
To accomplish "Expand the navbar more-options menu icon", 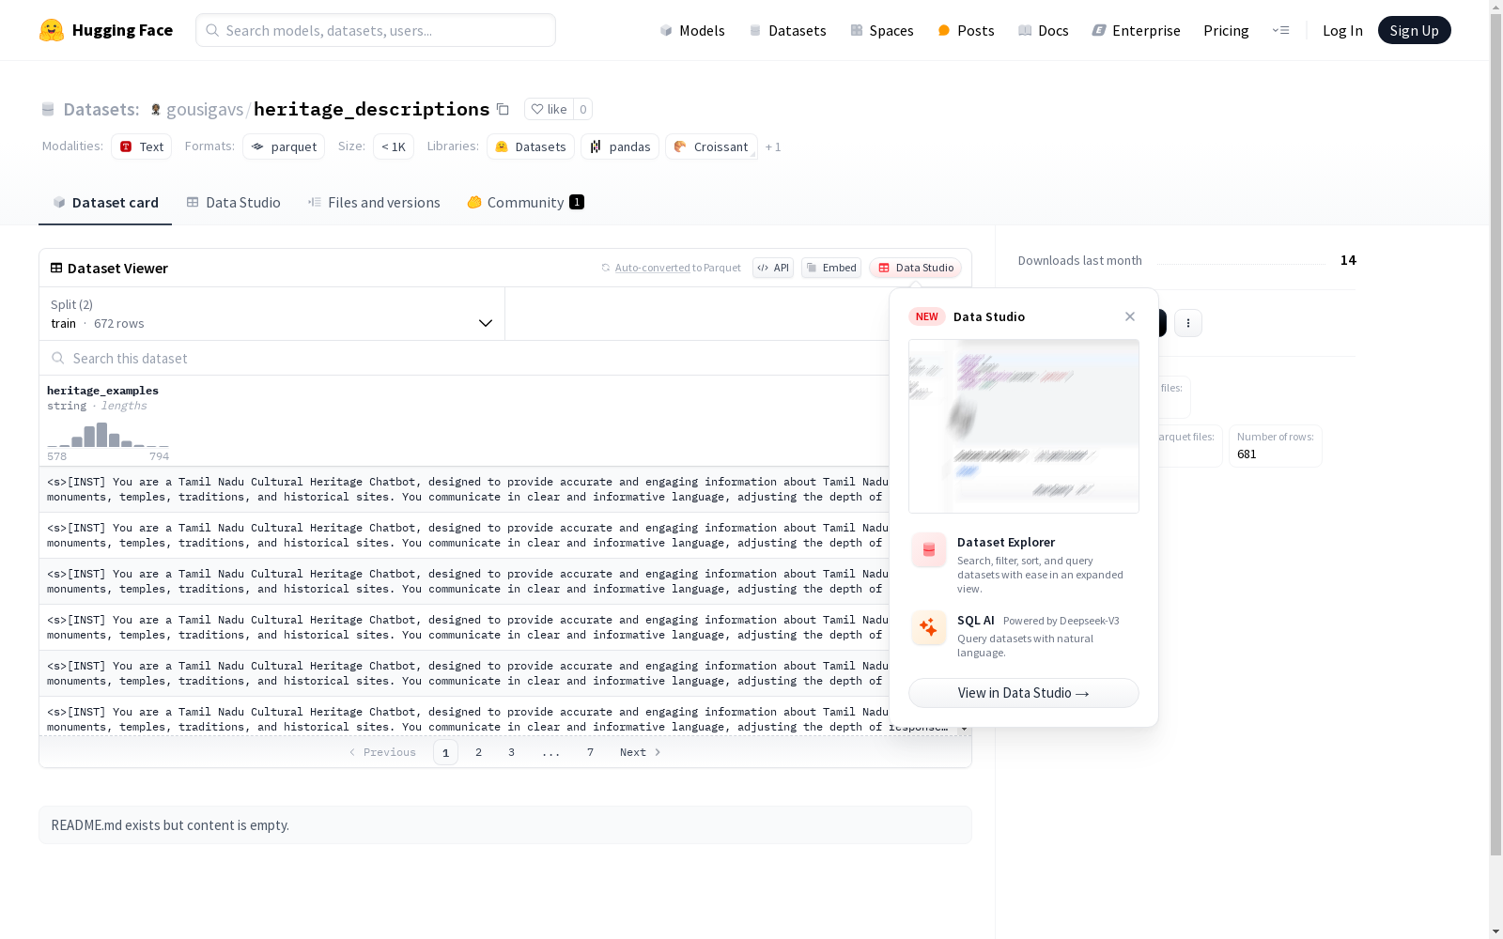I will click(x=1280, y=30).
